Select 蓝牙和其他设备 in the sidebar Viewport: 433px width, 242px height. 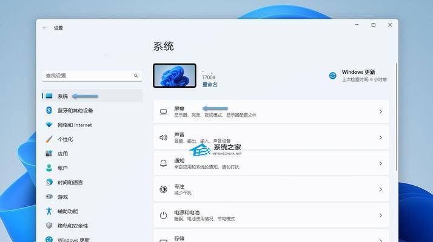click(92, 110)
